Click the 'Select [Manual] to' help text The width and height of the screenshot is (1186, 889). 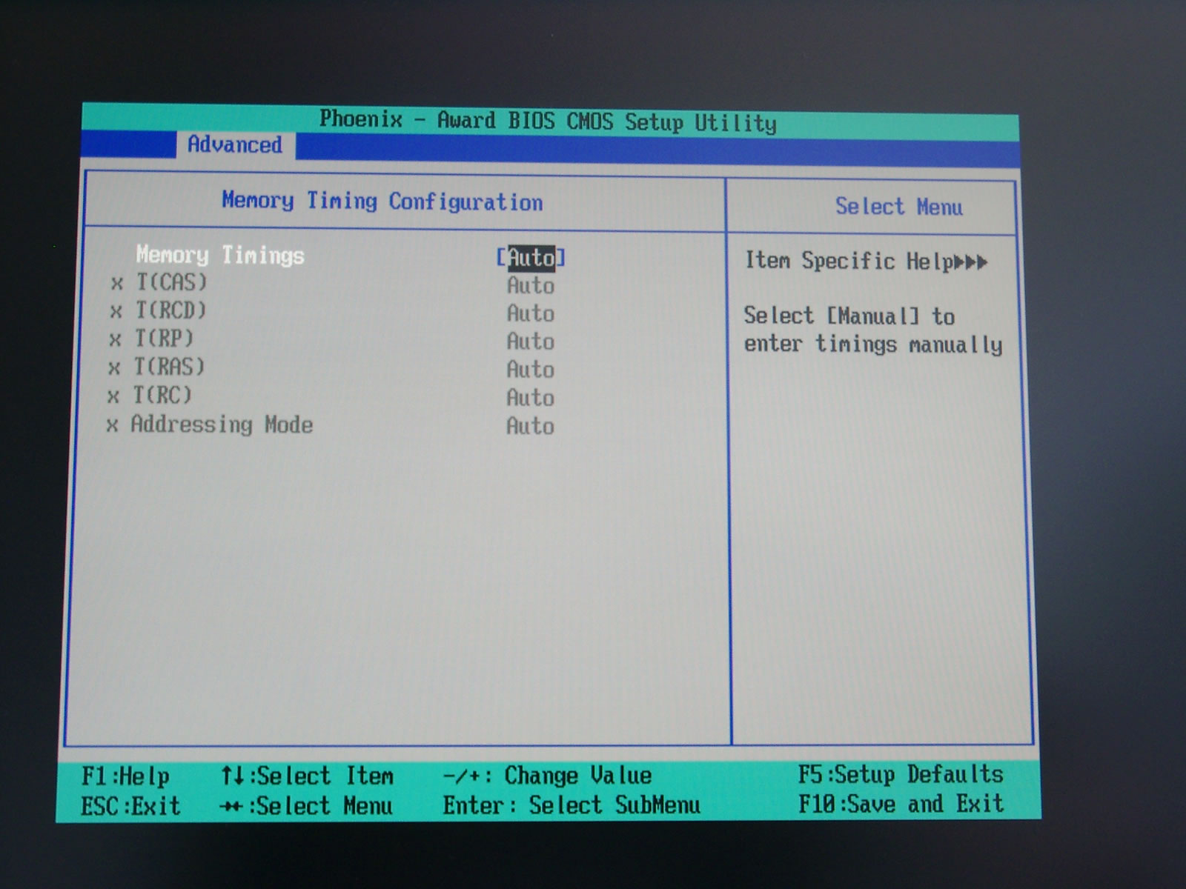[x=849, y=316]
